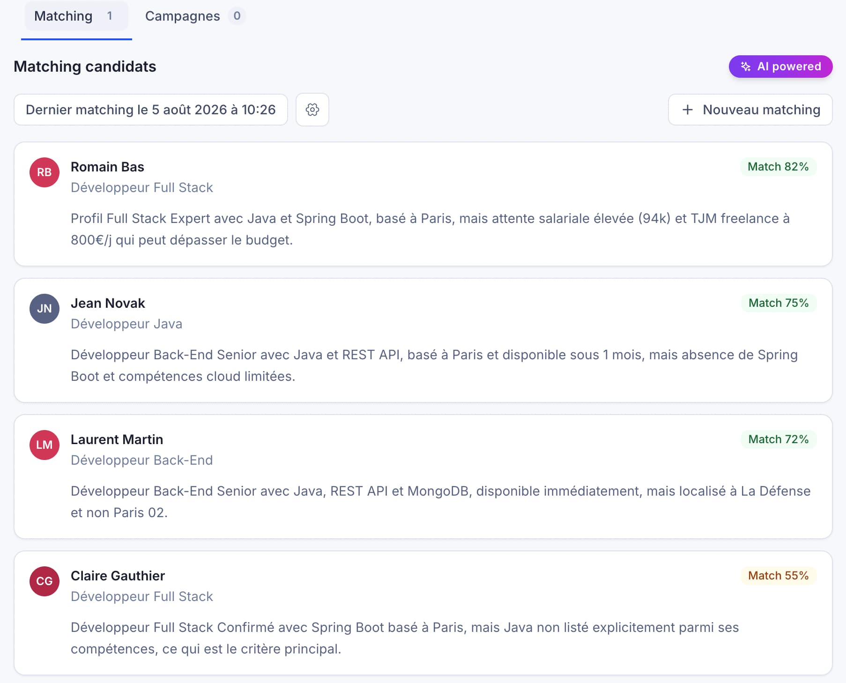Click Jean Novak summary about Spring Boot absence
This screenshot has height=683, width=846.
tap(434, 365)
